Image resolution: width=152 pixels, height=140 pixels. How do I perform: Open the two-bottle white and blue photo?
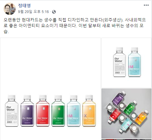coord(126,63)
